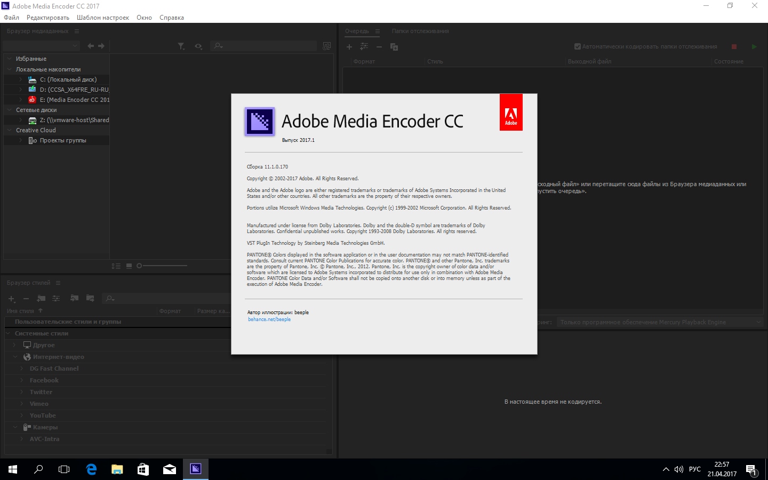
Task: Open the Mercury Playback Engine renderer dropdown
Action: pyautogui.click(x=660, y=322)
